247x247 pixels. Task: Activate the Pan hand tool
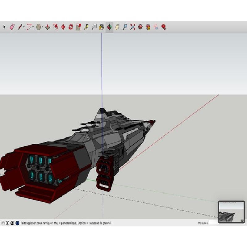point(117,27)
